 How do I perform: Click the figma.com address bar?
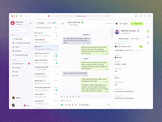coord(81,16)
